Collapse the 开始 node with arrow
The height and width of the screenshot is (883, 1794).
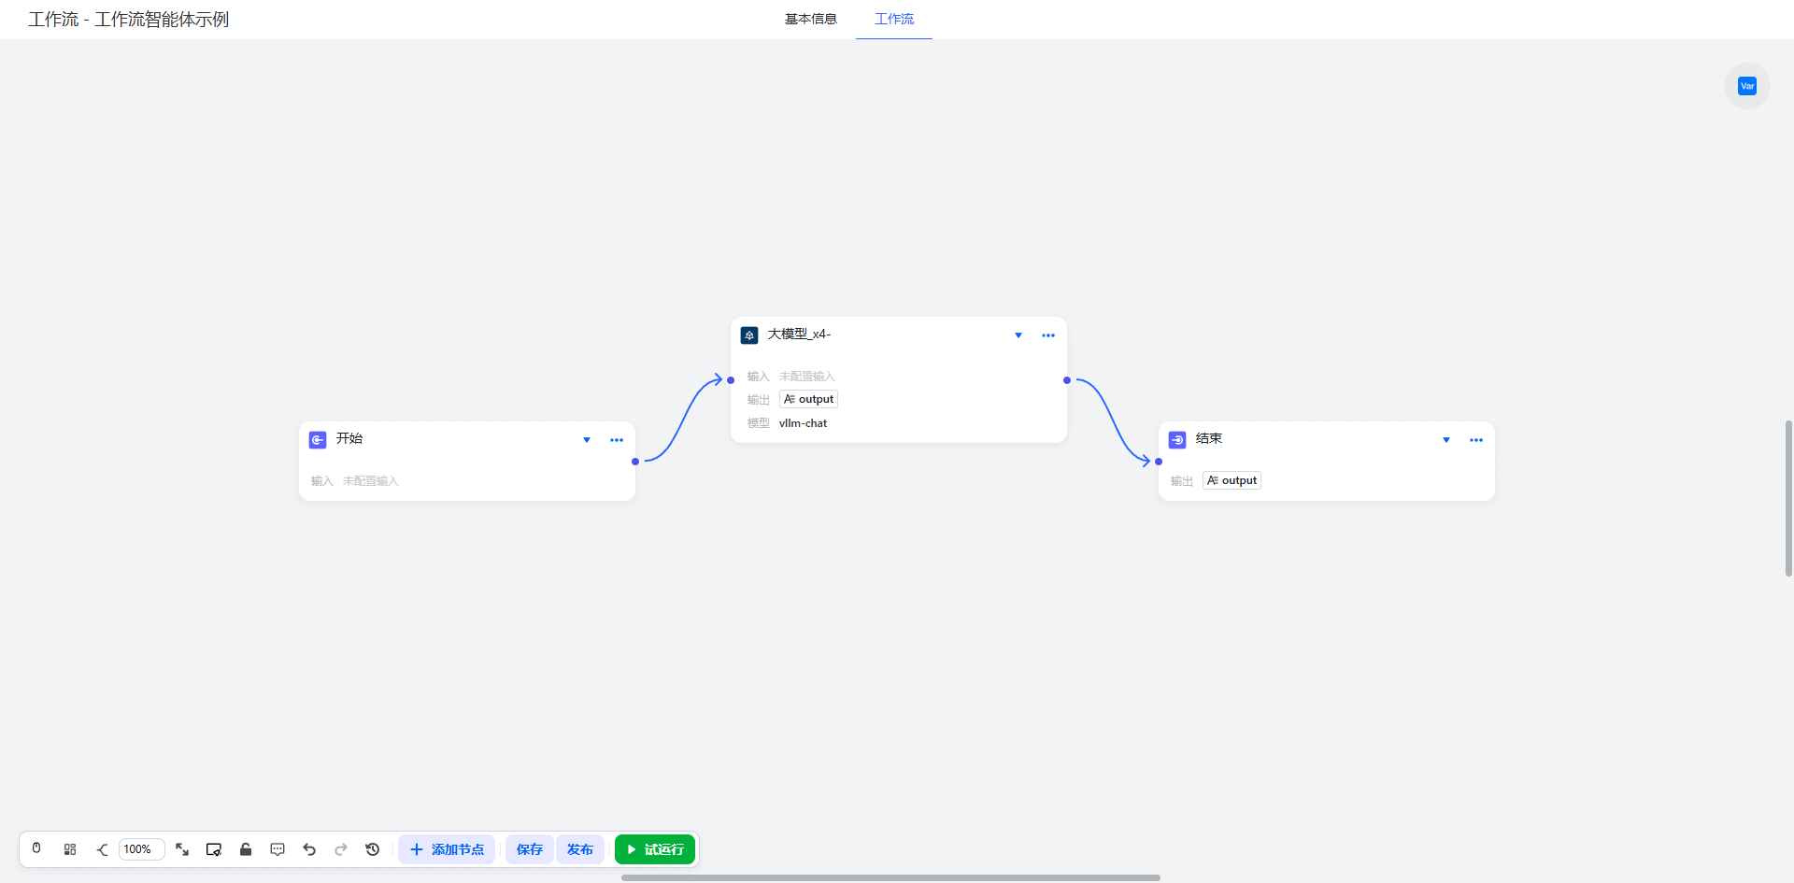587,440
